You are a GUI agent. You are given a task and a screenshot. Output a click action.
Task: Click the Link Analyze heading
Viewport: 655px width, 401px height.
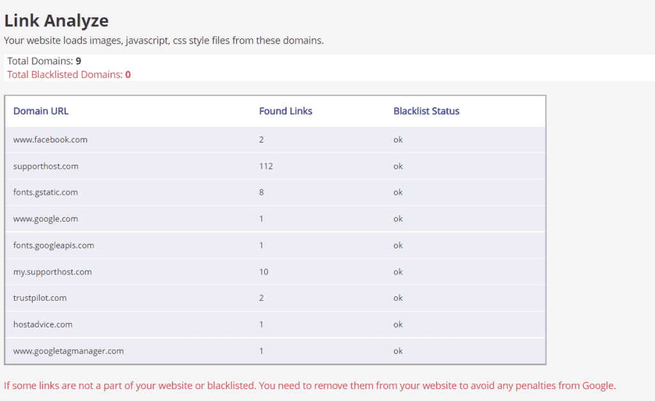tap(56, 21)
